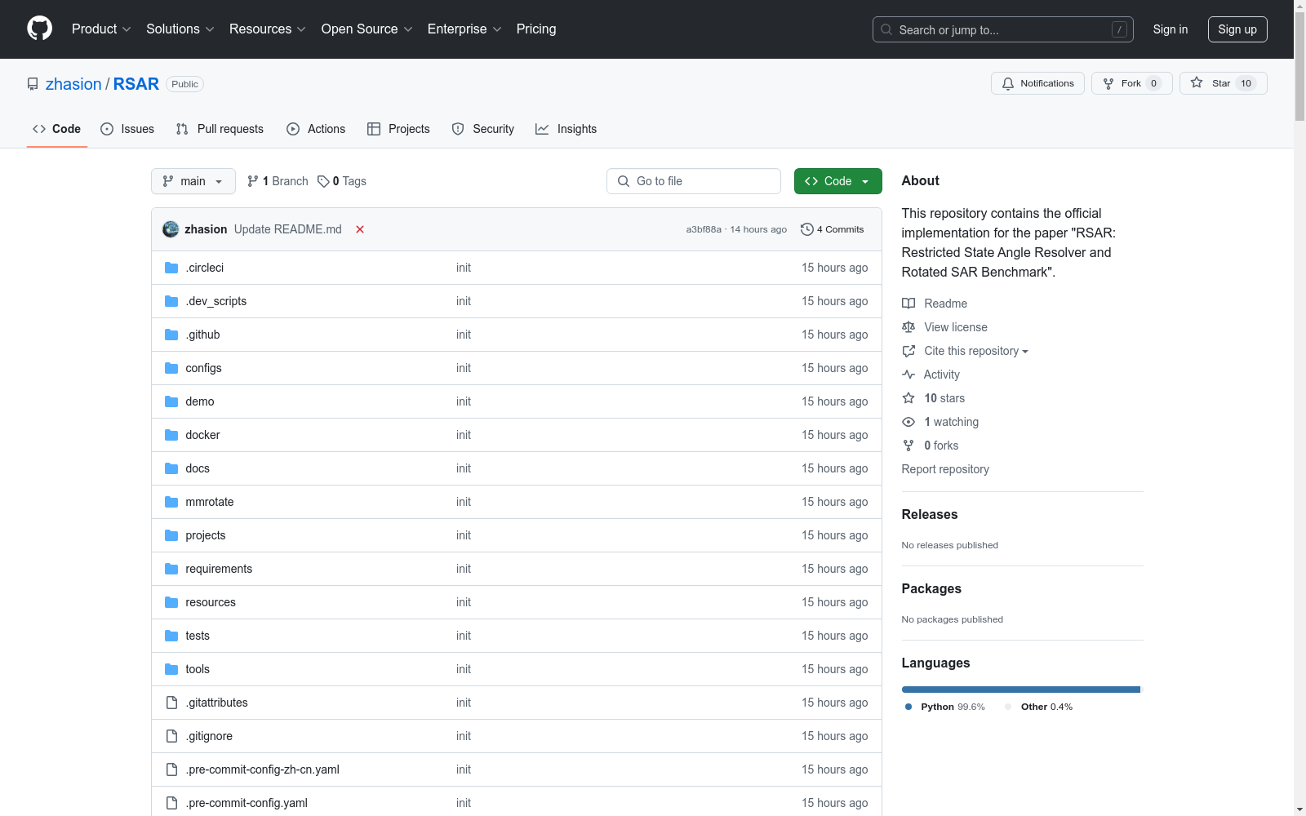Click the Fork icon button
1306x816 pixels.
click(x=1131, y=83)
